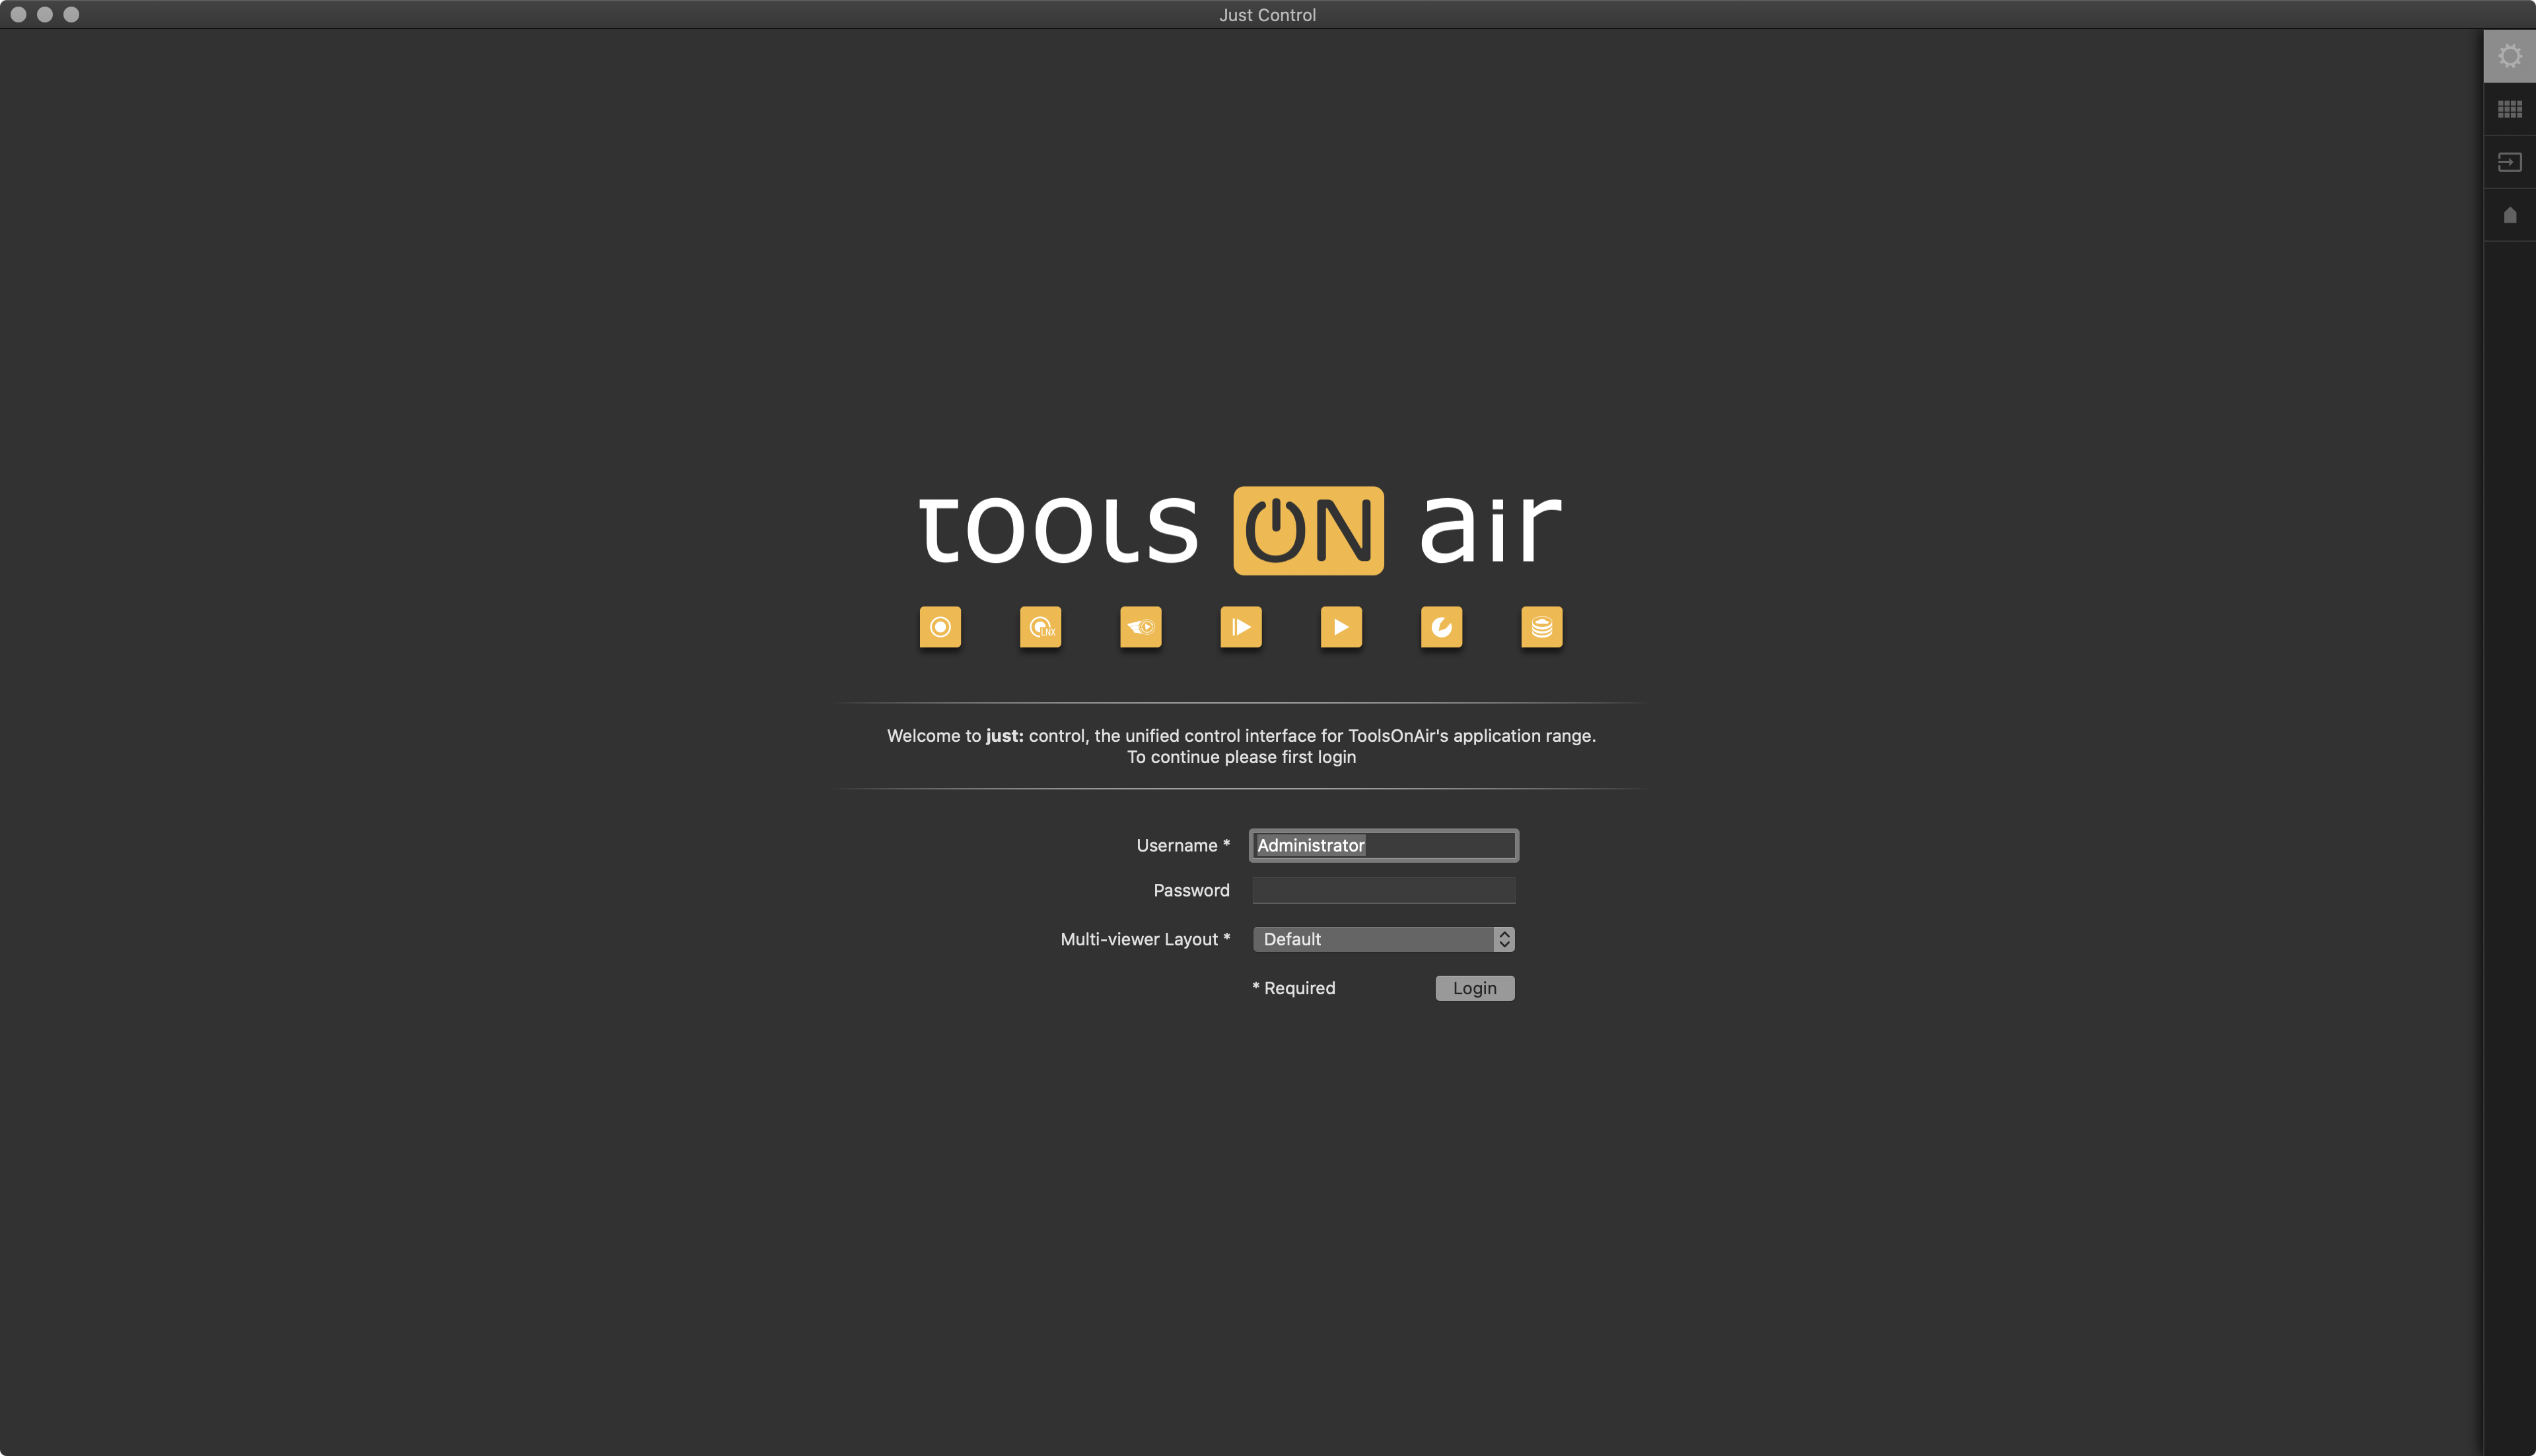The height and width of the screenshot is (1456, 2536).
Task: Focus the Username field
Action: point(1384,845)
